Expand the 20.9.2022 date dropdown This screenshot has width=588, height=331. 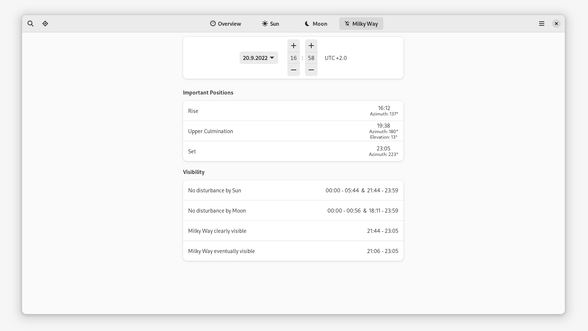(259, 58)
